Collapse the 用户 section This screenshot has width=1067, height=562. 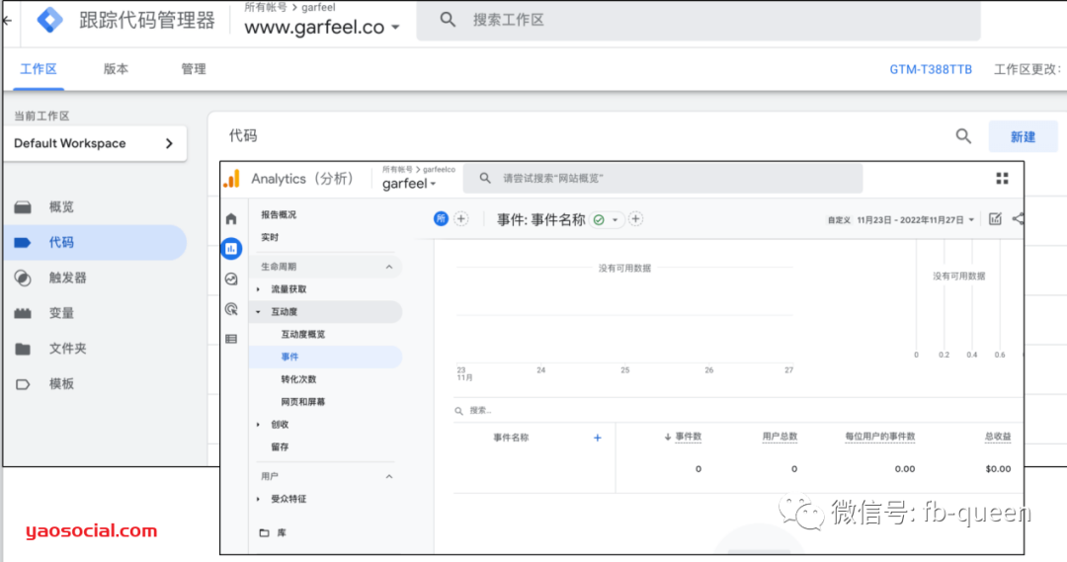coord(388,476)
